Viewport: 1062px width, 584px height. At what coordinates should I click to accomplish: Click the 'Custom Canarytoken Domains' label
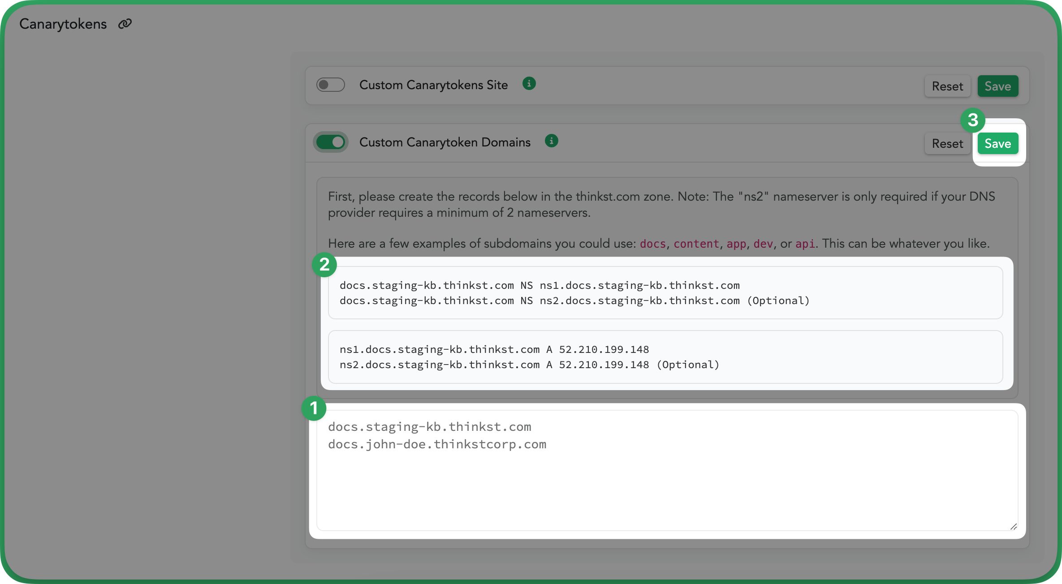445,142
